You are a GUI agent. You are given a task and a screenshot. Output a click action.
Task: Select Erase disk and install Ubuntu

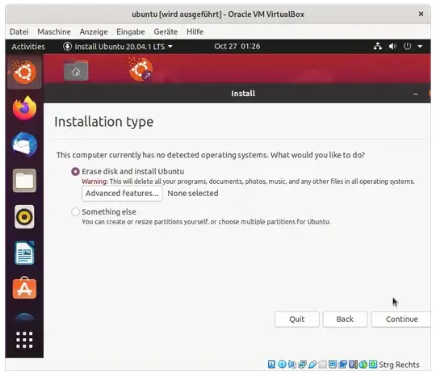[x=75, y=172]
